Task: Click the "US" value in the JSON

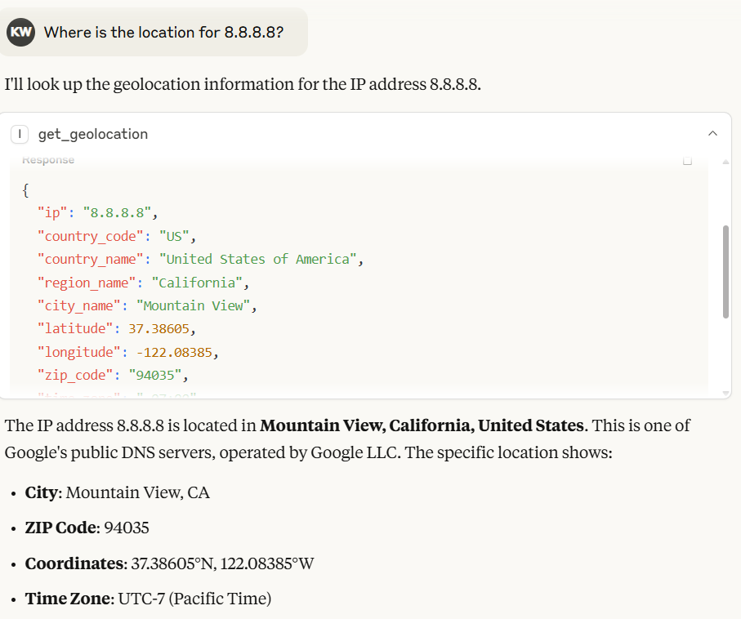Action: 174,236
